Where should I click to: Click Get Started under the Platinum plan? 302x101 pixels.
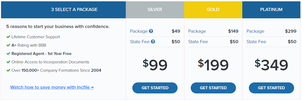(x=271, y=88)
